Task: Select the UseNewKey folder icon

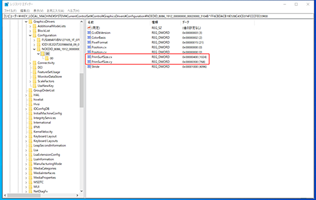Action: tap(35, 86)
